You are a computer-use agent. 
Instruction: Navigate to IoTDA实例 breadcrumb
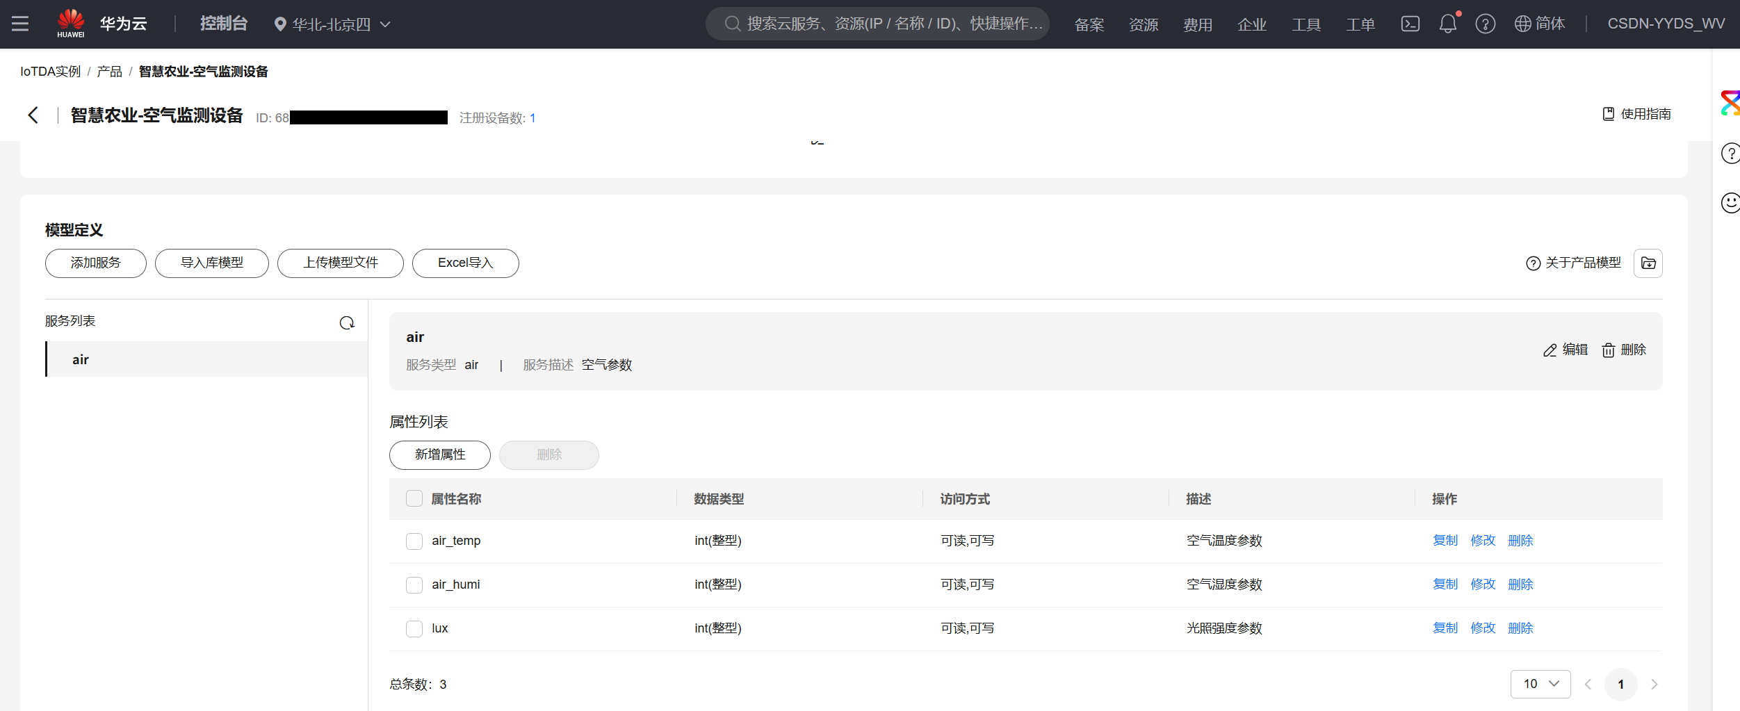pos(51,72)
